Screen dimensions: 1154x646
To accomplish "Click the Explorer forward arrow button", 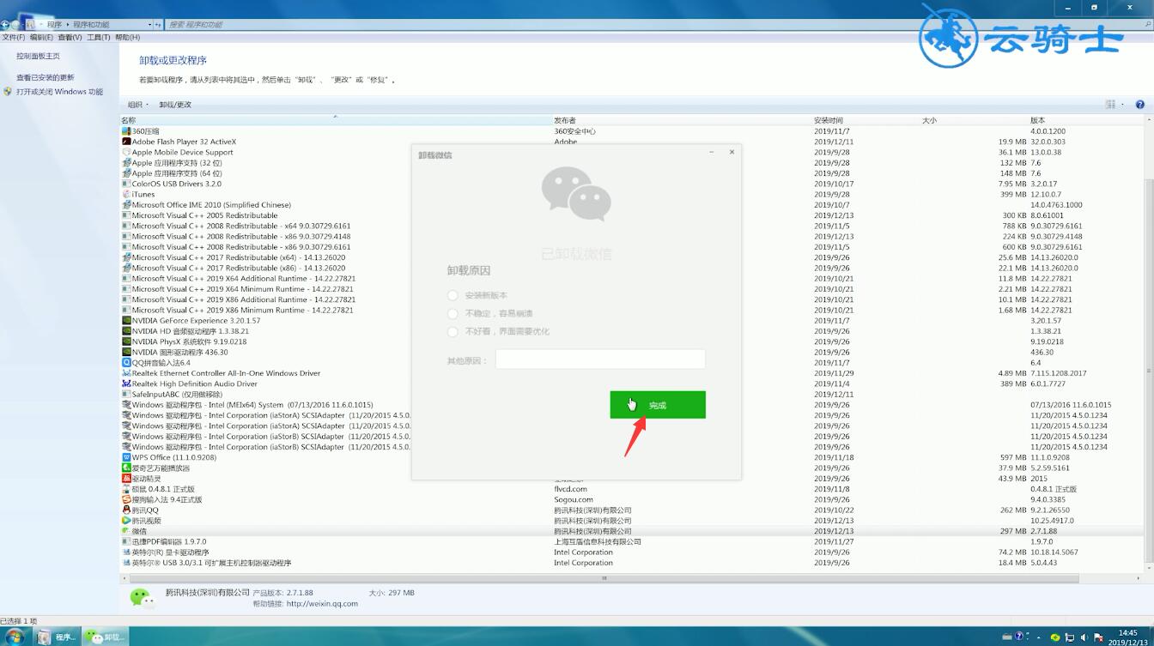I will click(16, 25).
